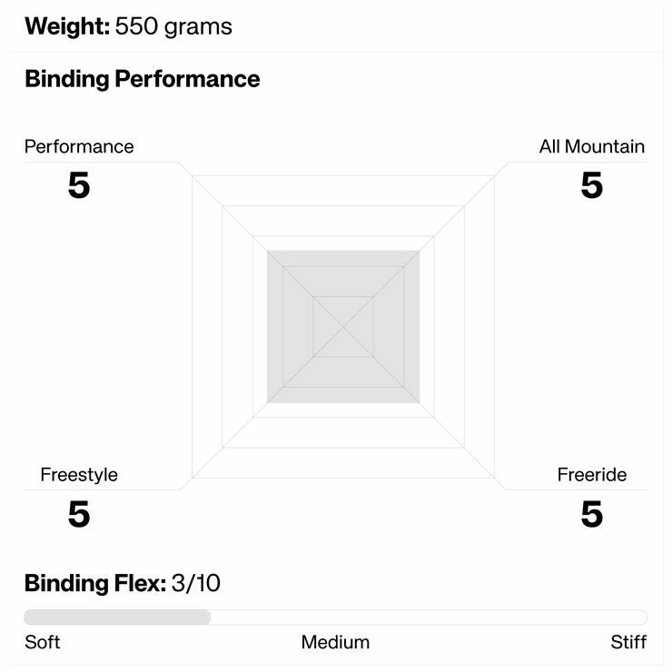Select the Freeride rating label
This screenshot has width=672, height=672.
591,475
